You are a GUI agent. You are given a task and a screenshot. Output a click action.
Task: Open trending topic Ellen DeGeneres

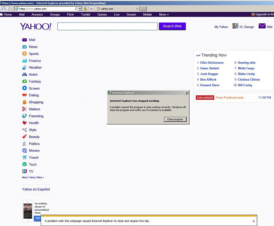pyautogui.click(x=212, y=62)
